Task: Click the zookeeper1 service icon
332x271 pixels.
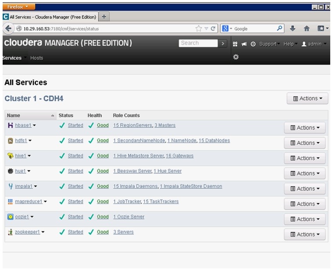Action: point(11,232)
